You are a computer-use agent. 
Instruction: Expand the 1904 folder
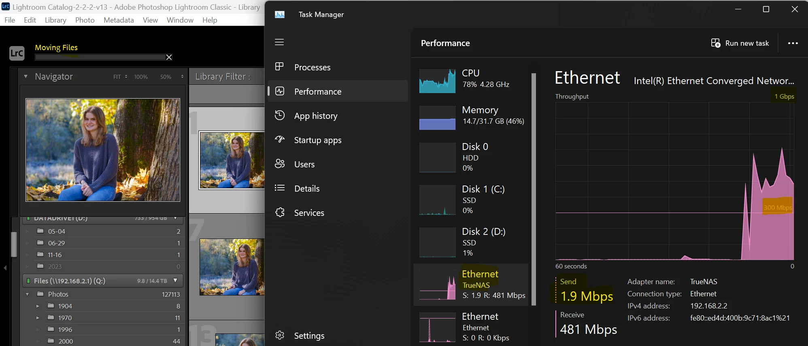[38, 306]
